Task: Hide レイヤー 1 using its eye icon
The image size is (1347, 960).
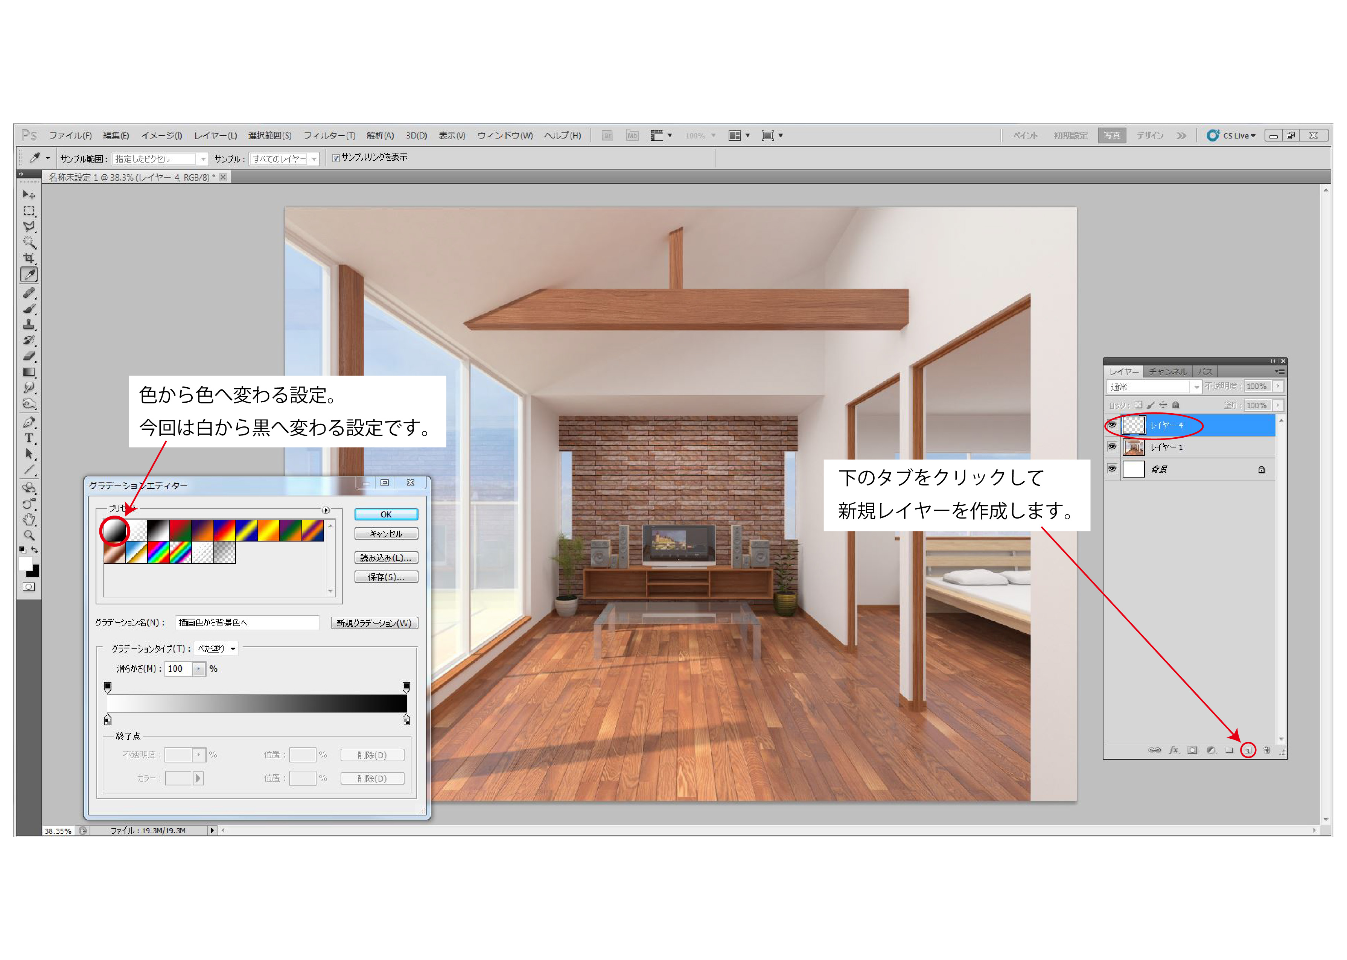Action: 1112,447
